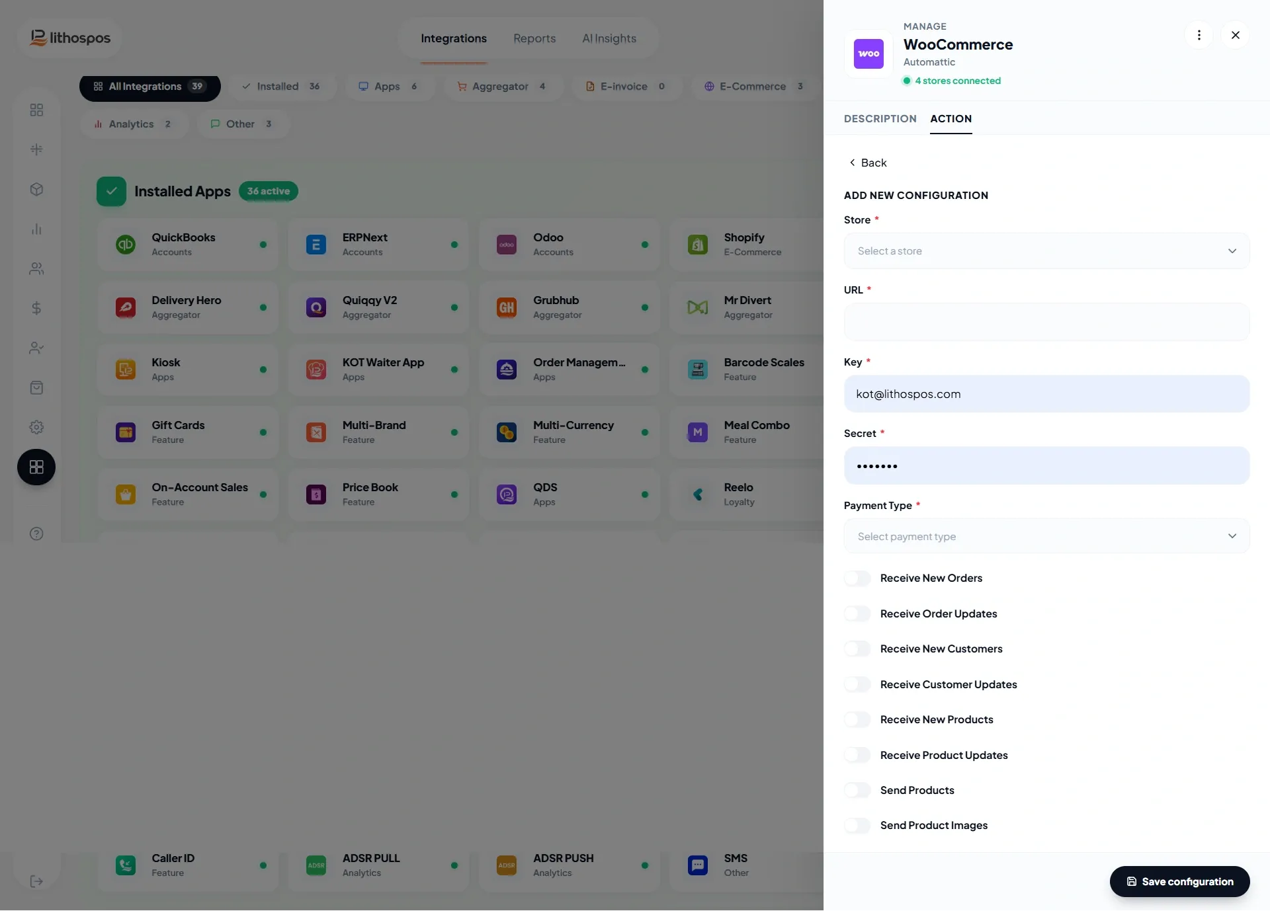Click the lithospos logo
Viewport: 1270px width, 911px height.
tap(70, 38)
